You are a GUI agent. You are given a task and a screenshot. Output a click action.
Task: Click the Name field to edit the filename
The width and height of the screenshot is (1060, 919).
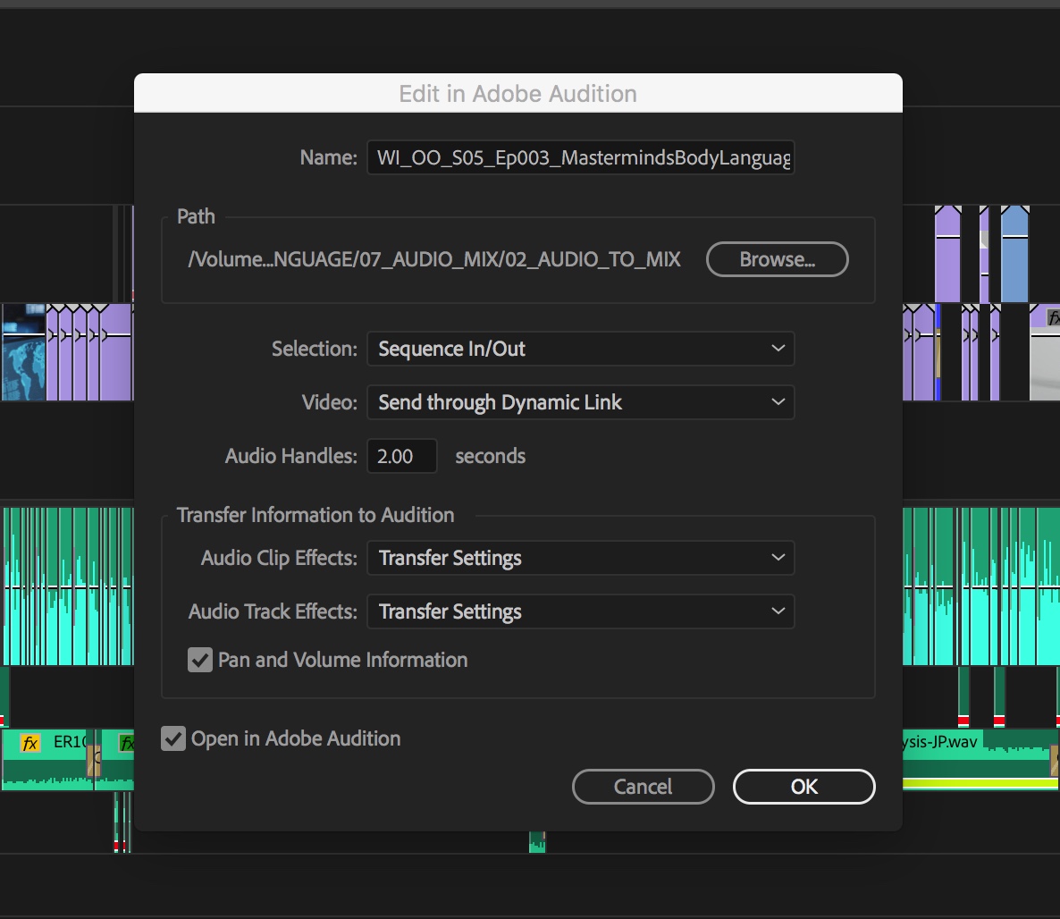[x=581, y=156]
